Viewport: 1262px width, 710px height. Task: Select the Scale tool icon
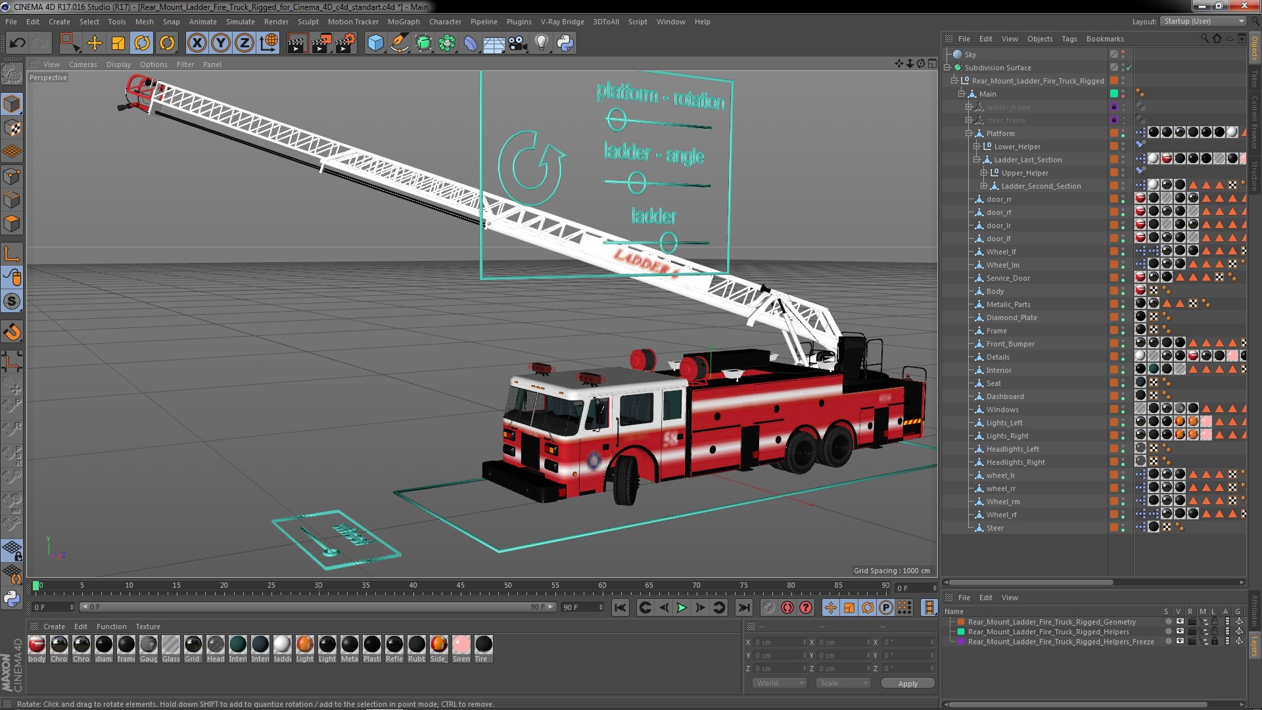click(x=118, y=43)
